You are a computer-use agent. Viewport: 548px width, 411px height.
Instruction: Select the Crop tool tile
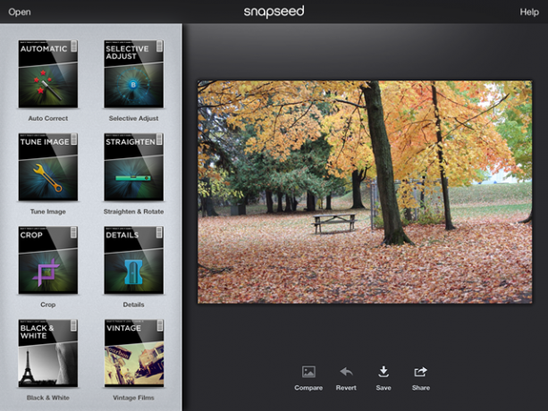click(x=48, y=260)
